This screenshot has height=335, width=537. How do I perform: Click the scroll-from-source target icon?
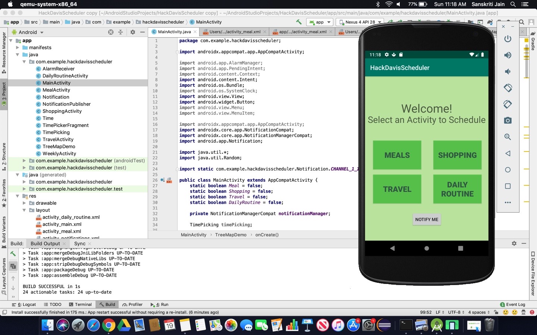pos(111,32)
